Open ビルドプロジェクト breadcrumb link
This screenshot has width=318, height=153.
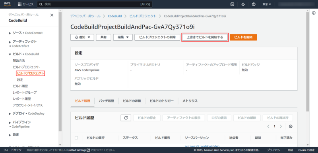143,16
